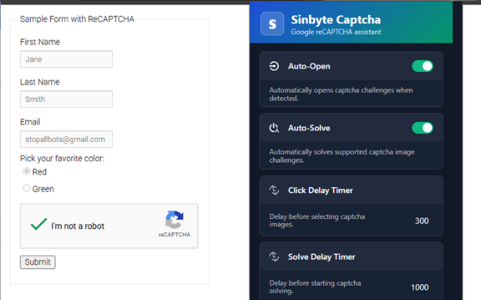Select the Red color radio button
Screen dimensions: 481x300
tap(27, 171)
